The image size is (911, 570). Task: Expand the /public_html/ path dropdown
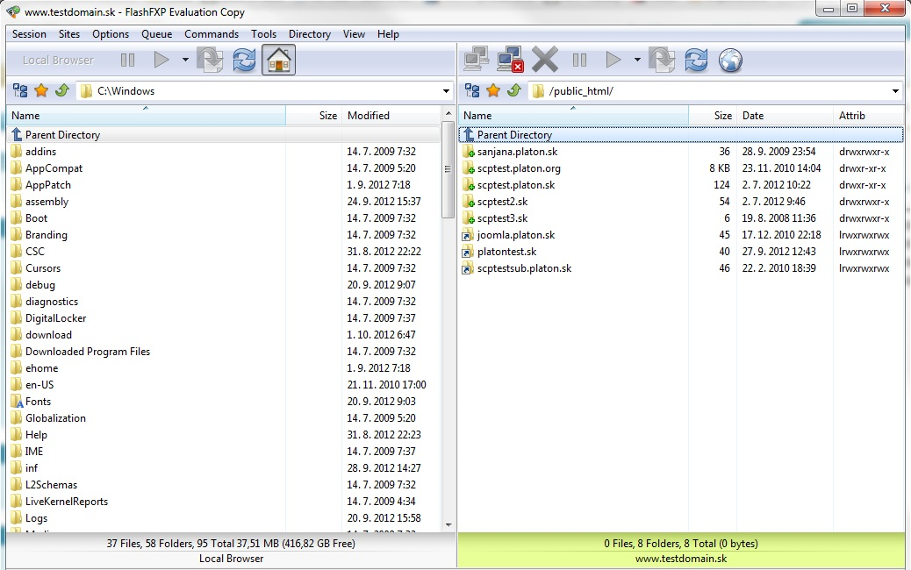(x=895, y=91)
